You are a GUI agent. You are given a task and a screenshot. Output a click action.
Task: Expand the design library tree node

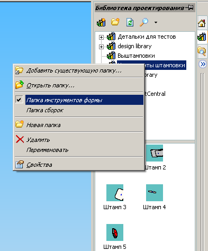click(x=101, y=47)
